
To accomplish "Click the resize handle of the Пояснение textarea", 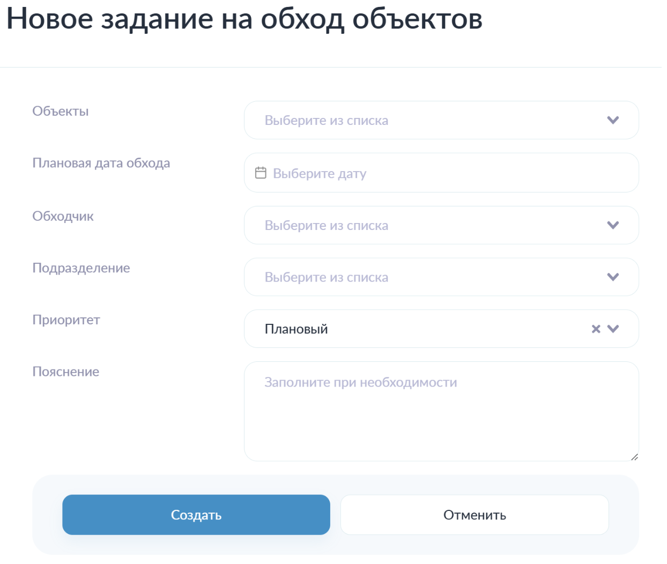I will pyautogui.click(x=634, y=457).
